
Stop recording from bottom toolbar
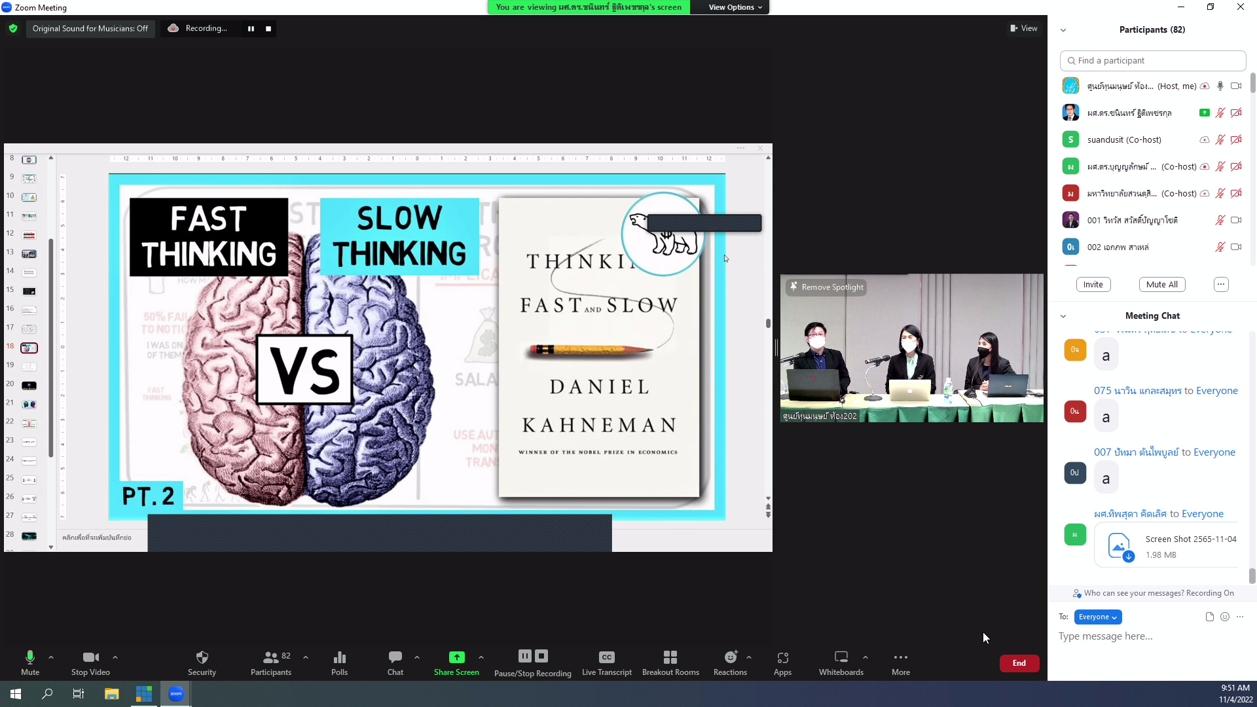(541, 656)
